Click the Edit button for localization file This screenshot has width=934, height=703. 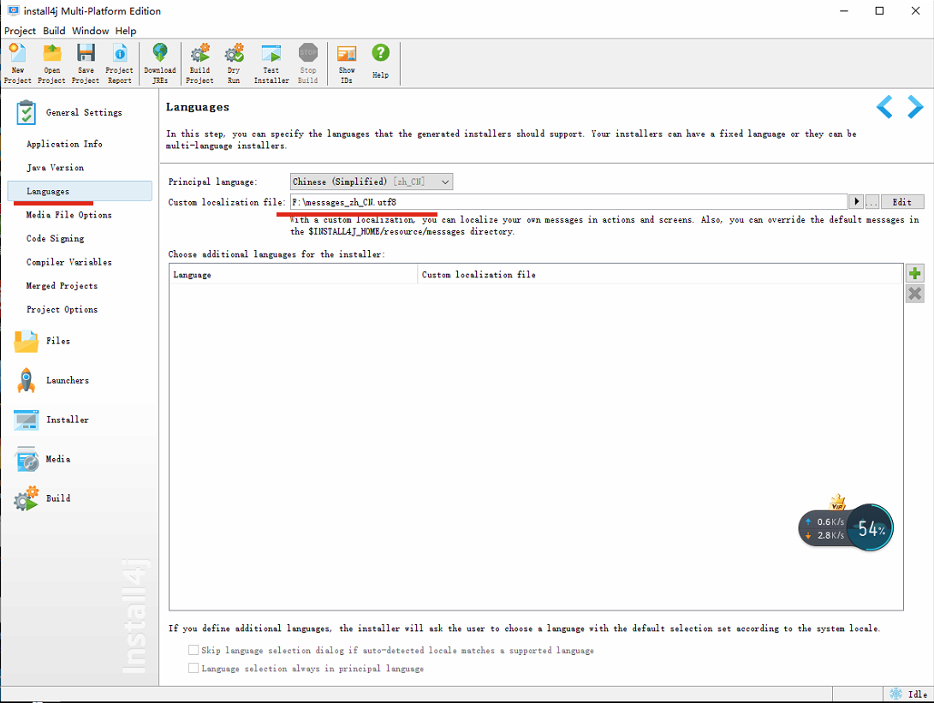point(901,202)
